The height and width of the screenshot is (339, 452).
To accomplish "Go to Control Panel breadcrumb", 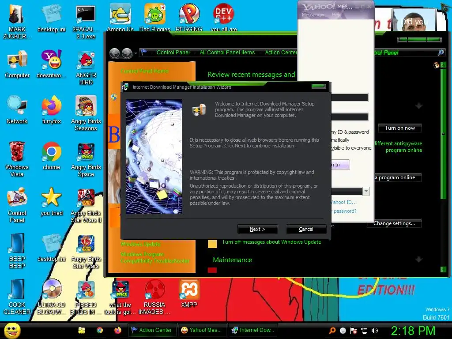I will pyautogui.click(x=173, y=53).
